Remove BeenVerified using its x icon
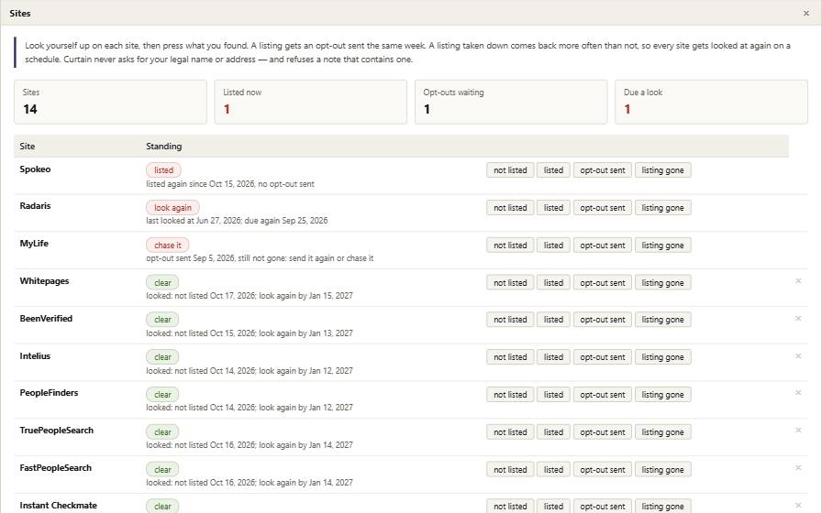The height and width of the screenshot is (513, 822). (x=798, y=318)
